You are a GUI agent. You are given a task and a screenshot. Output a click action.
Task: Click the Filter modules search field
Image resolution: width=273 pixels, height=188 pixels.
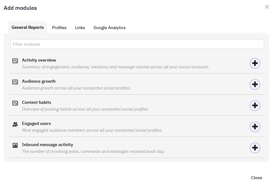pyautogui.click(x=137, y=44)
